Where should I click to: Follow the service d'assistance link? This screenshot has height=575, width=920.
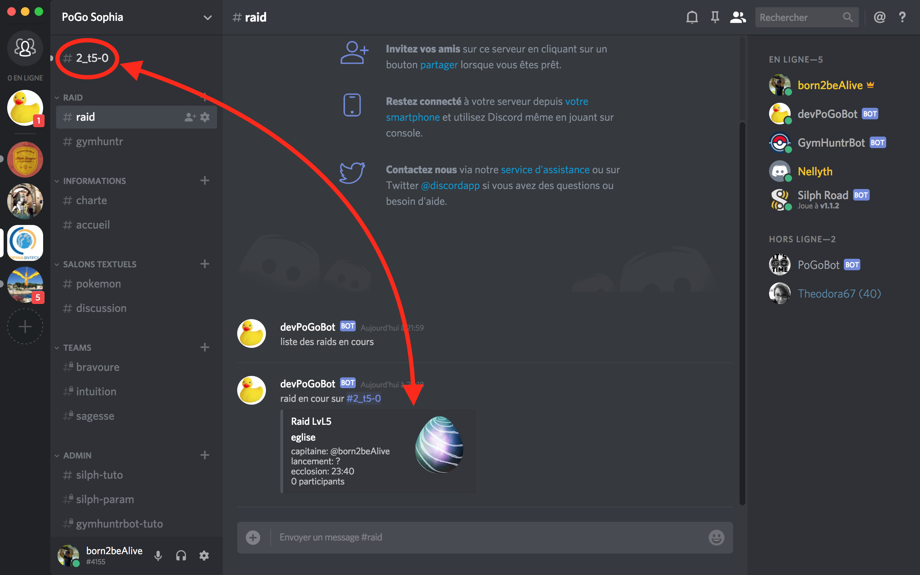[545, 170]
